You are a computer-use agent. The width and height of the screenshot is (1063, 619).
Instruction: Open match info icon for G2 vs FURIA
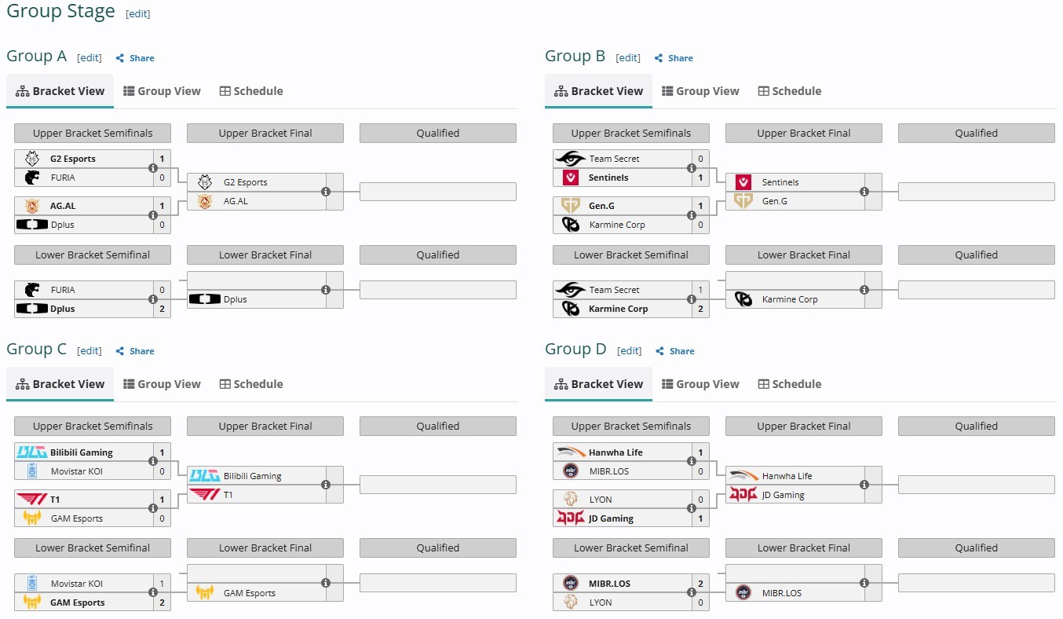click(153, 168)
